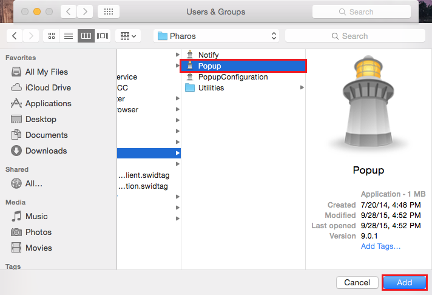
Task: Go forward in Users & Groups window
Action: click(85, 12)
